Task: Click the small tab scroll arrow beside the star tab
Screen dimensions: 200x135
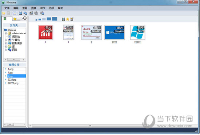Action: pyautogui.click(x=22, y=19)
